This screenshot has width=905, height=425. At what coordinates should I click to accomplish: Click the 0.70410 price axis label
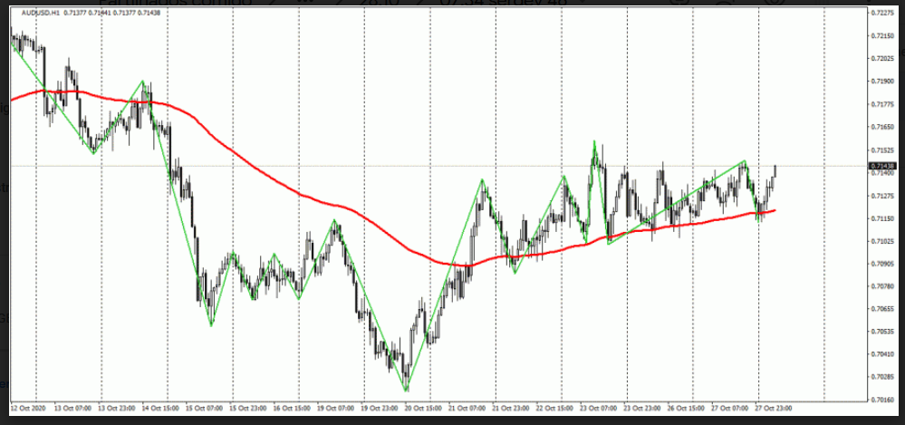[881, 354]
